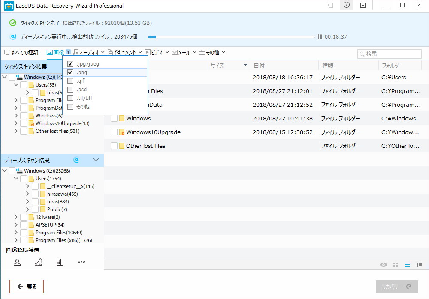Open the ドキュメント filter tab
This screenshot has width=429, height=299.
125,52
